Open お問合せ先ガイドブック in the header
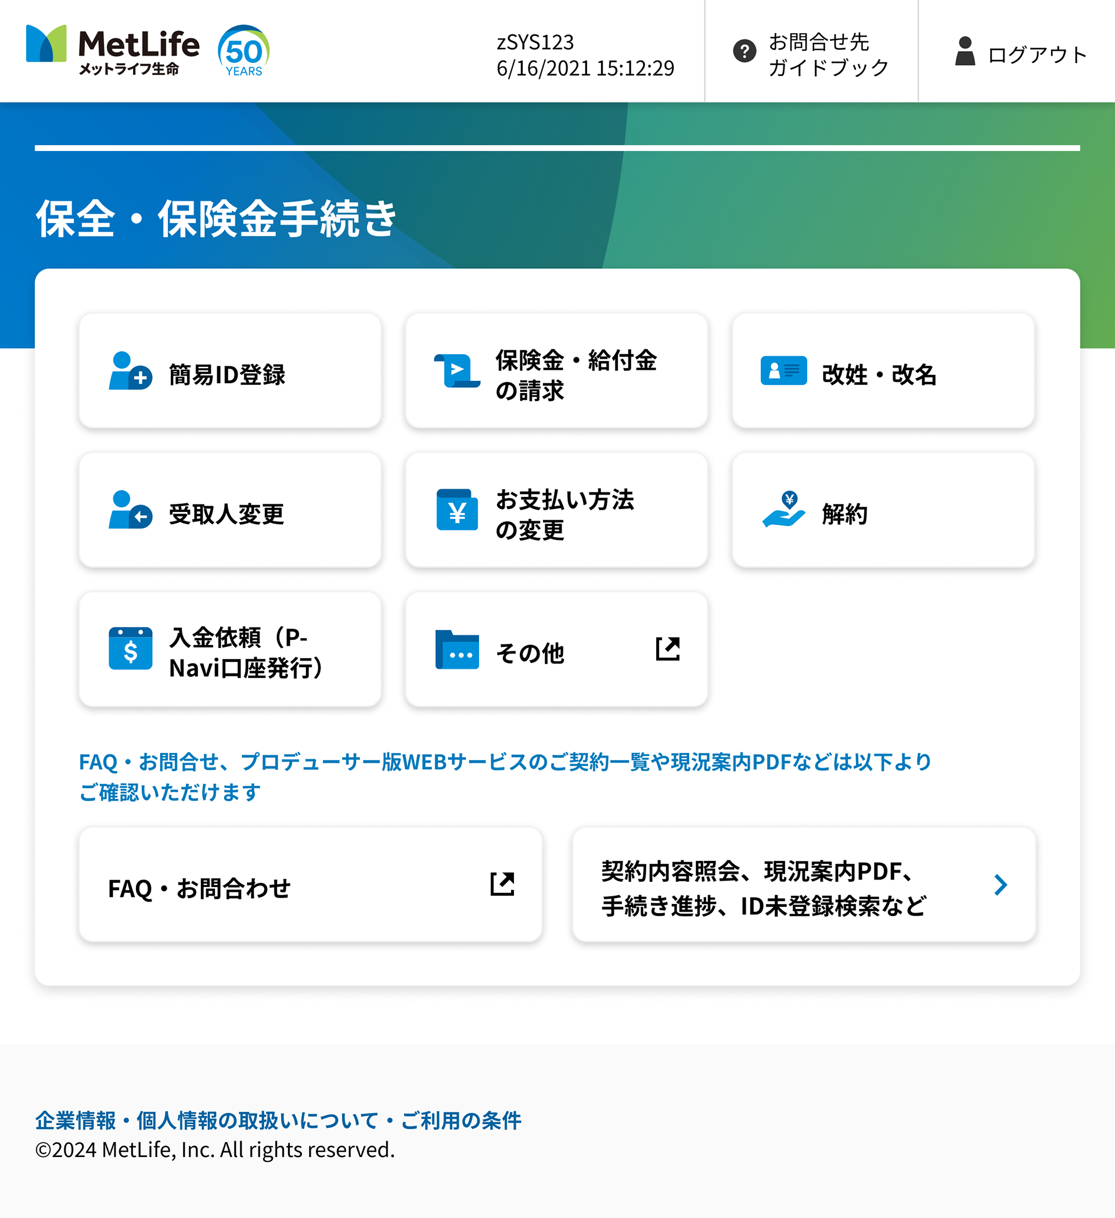This screenshot has width=1115, height=1218. (x=828, y=55)
